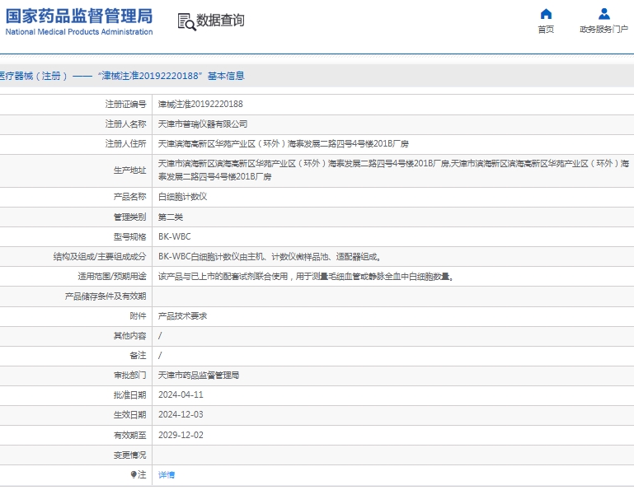Select registration number value 津械注准20192220188
Screen dimensions: 634x490
tap(200, 104)
